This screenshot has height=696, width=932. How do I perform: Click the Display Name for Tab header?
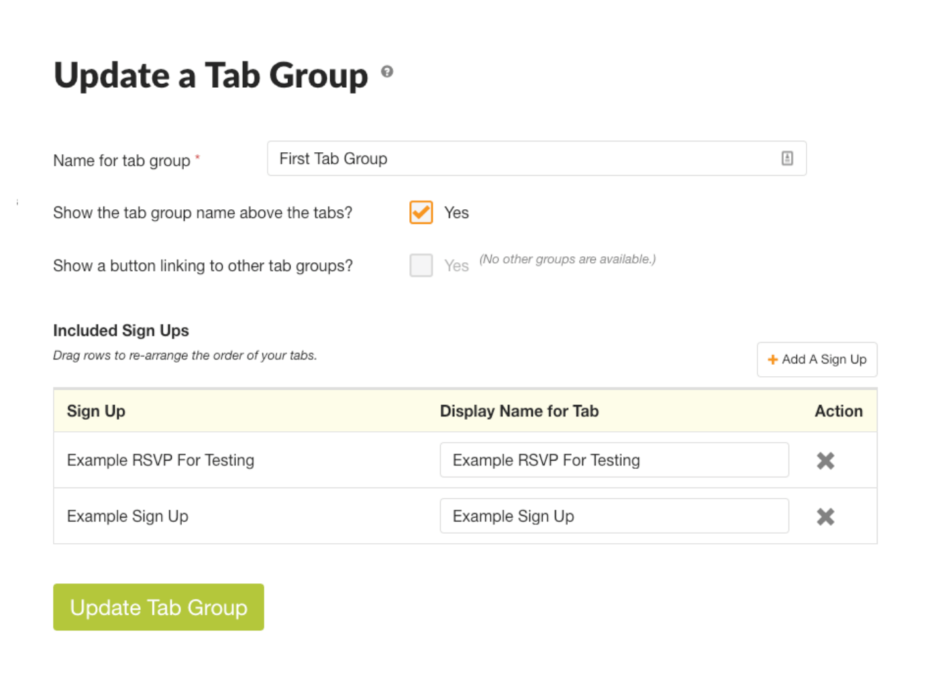pos(519,411)
